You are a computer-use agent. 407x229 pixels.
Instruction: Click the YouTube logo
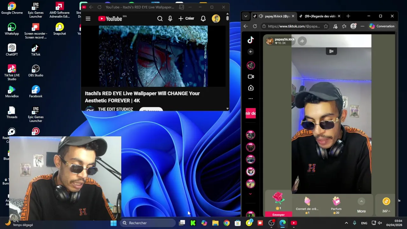point(110,19)
